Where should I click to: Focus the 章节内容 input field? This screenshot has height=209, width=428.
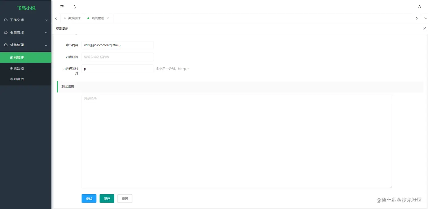[x=117, y=45]
